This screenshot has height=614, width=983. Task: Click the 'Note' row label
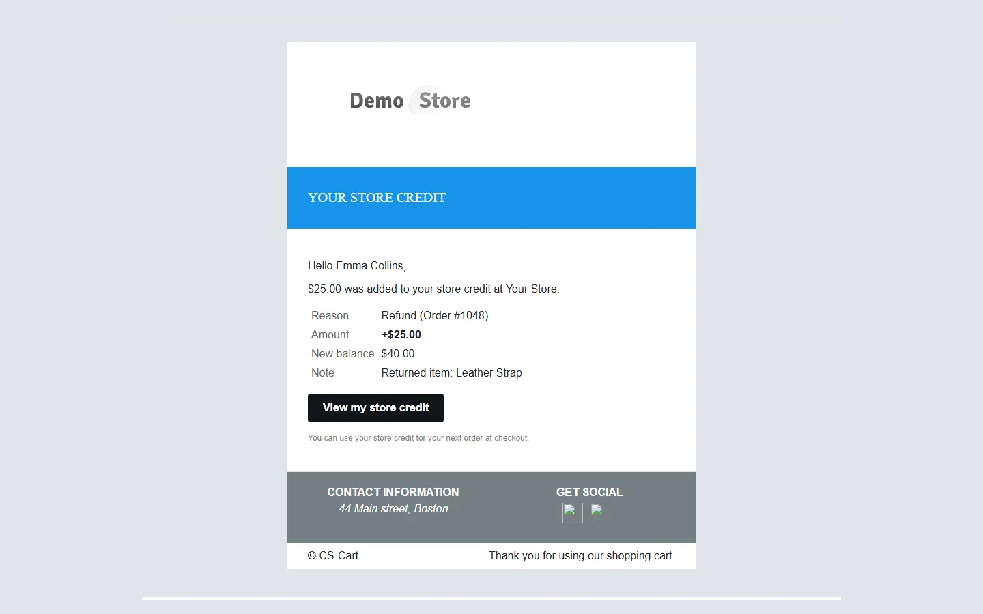(x=323, y=373)
